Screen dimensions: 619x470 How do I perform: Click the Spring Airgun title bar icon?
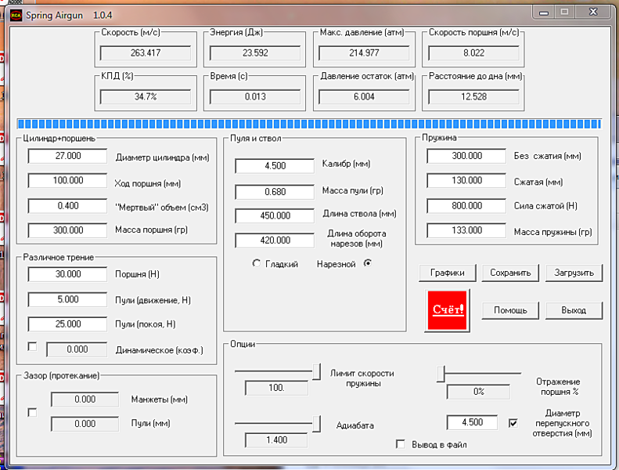(16, 16)
